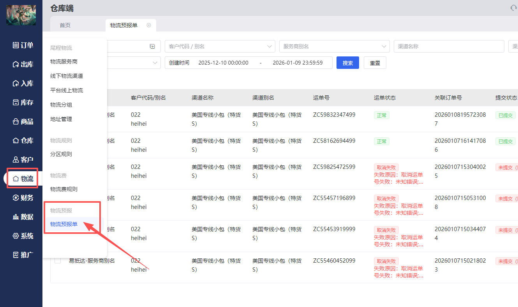Click into the 渠道名称 input field
This screenshot has height=307, width=518.
pos(449,46)
